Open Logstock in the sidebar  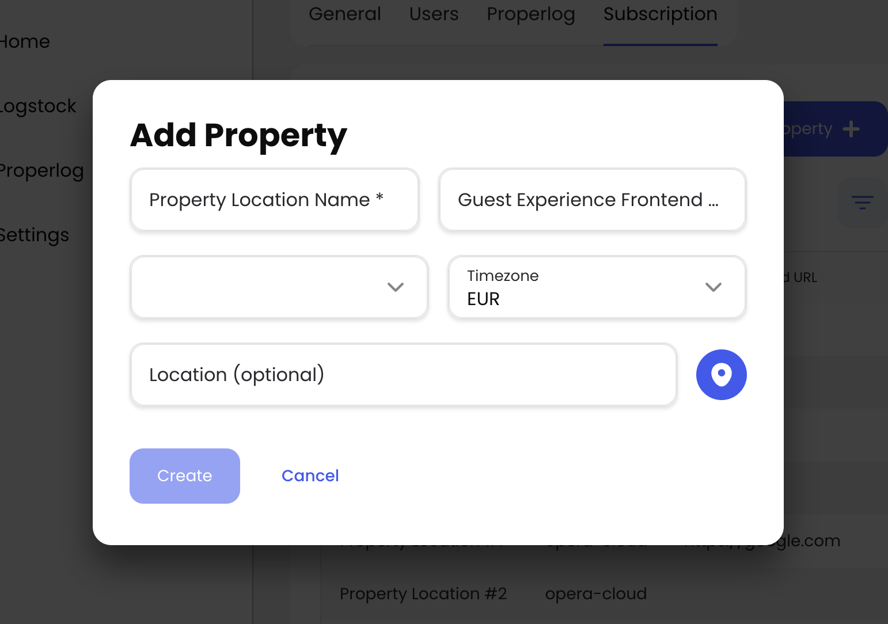click(38, 106)
